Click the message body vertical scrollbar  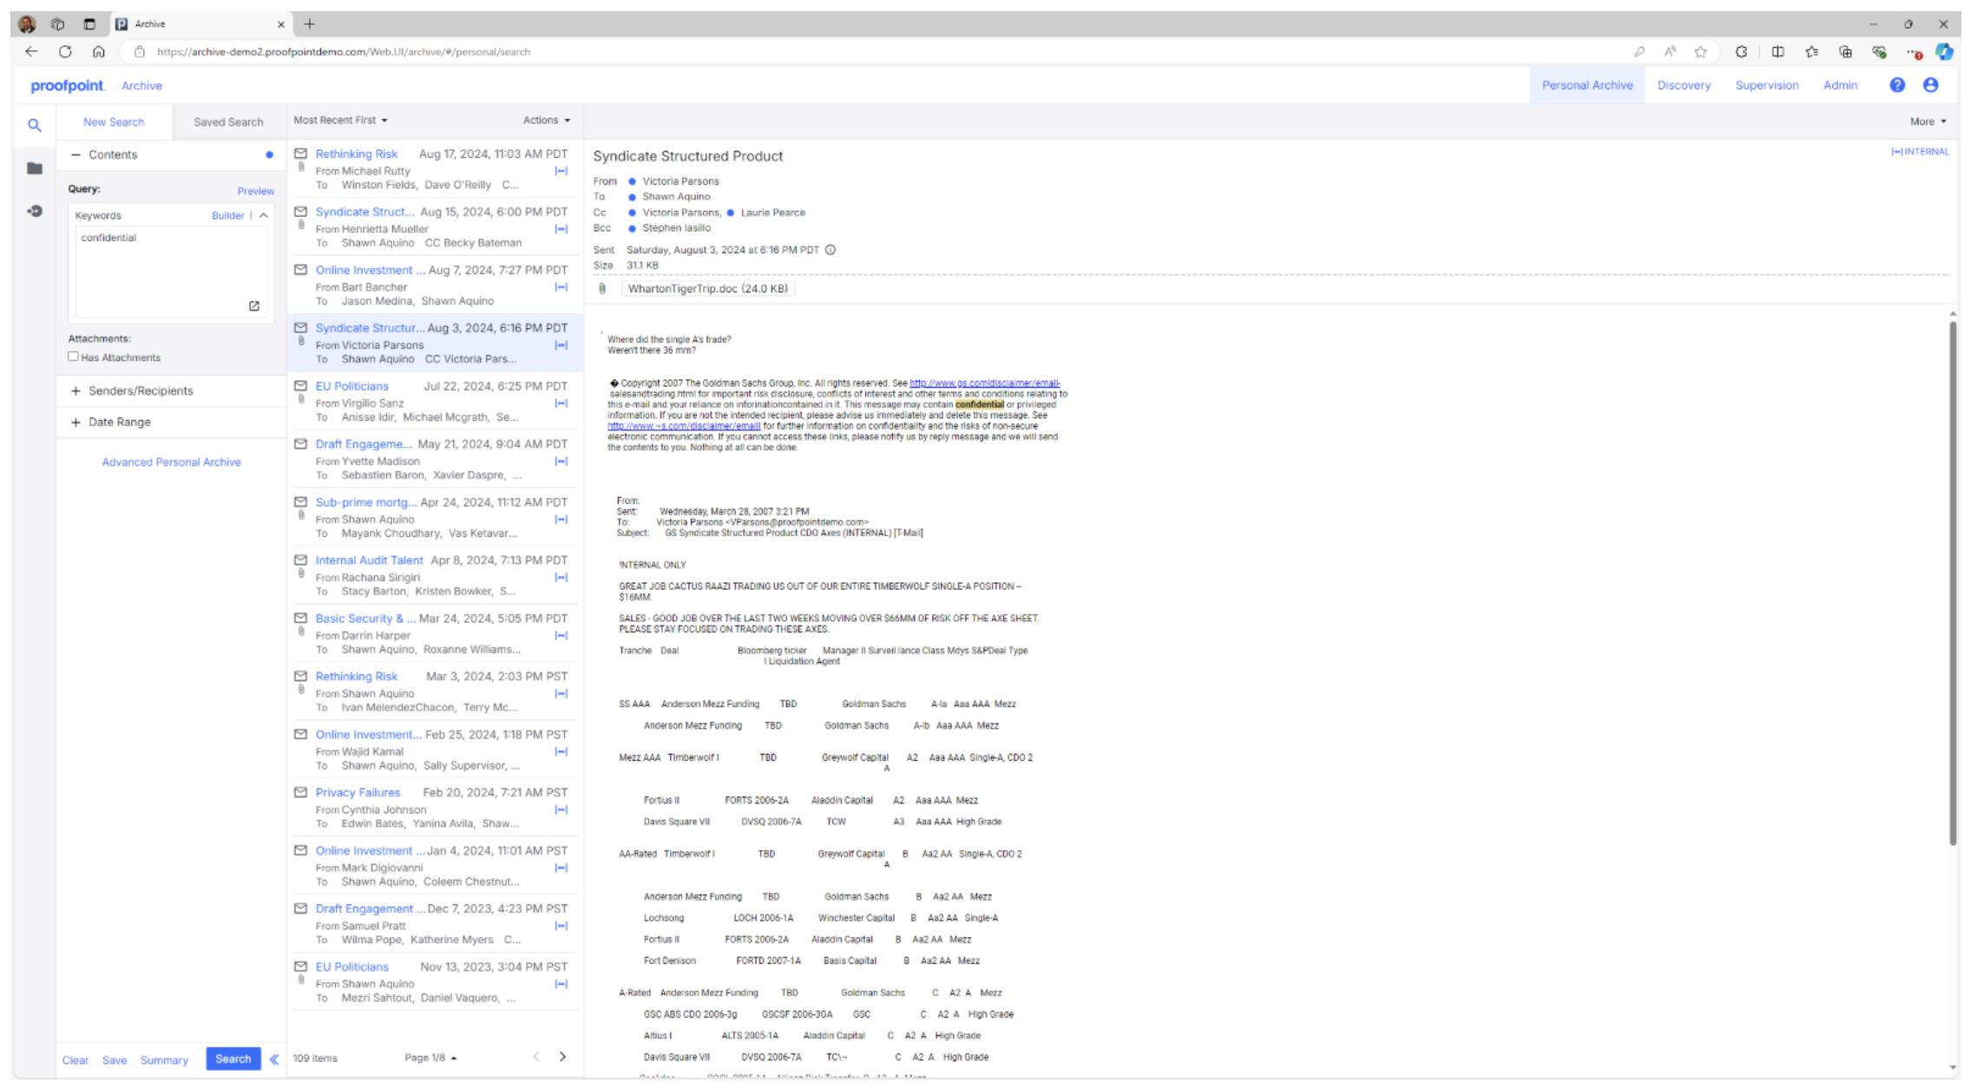[1952, 581]
